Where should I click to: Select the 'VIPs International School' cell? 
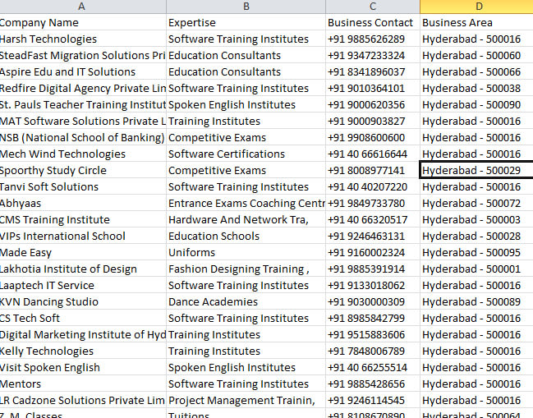tap(83, 236)
